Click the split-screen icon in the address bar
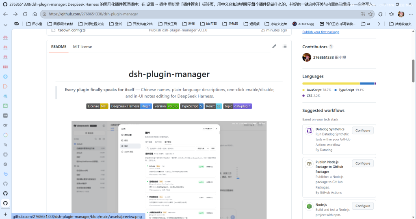The image size is (416, 219). (363, 14)
